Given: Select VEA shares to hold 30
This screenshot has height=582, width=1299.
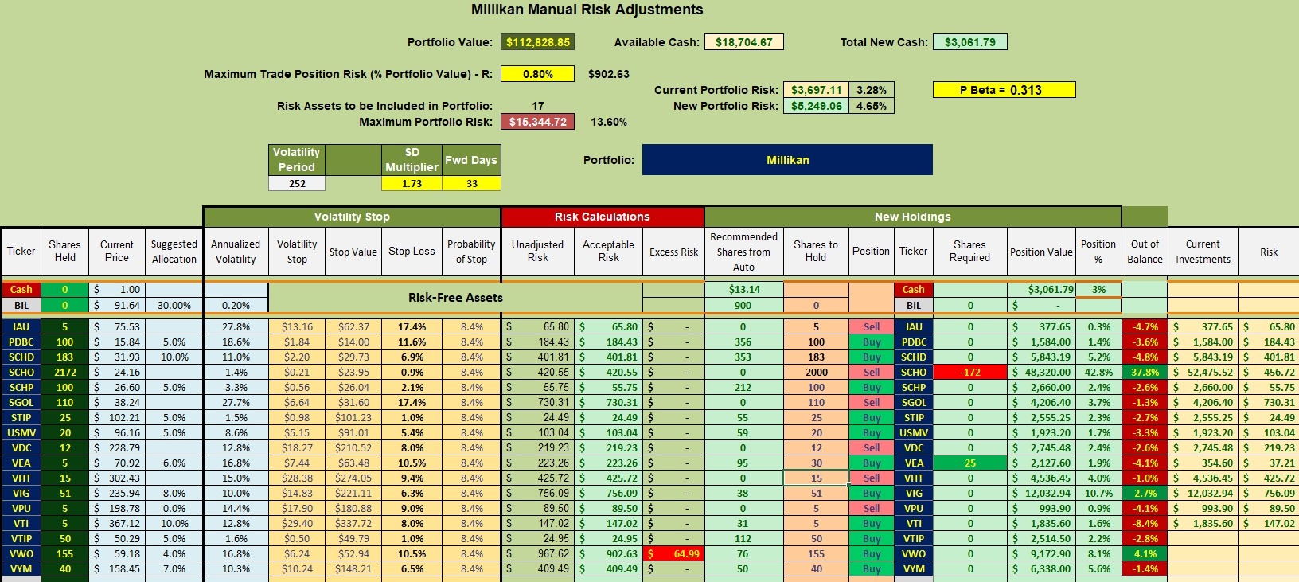Looking at the screenshot, I should 816,463.
